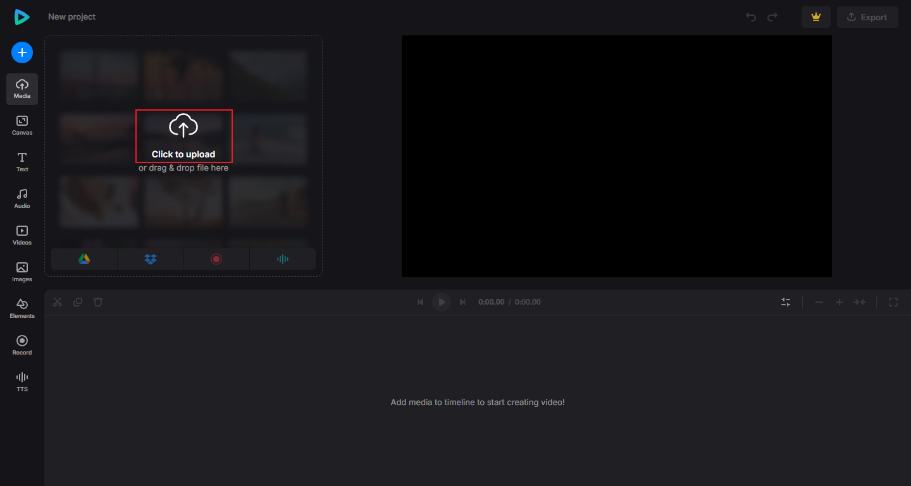The width and height of the screenshot is (911, 486).
Task: Expand the preview to fullscreen
Action: pos(893,301)
